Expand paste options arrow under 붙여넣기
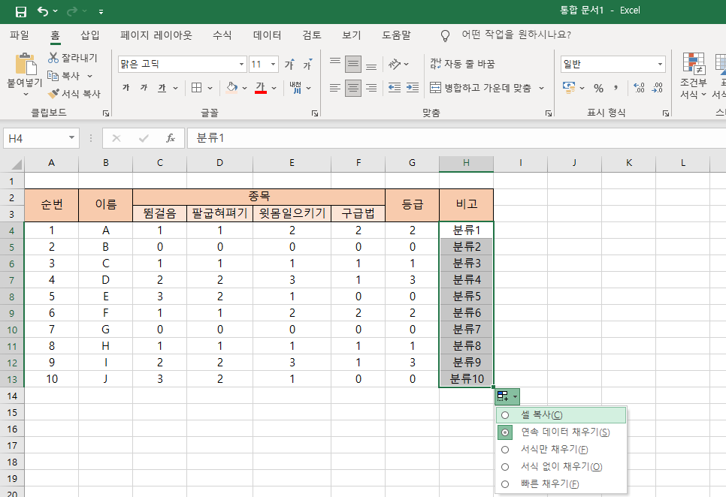Image resolution: width=726 pixels, height=497 pixels. click(x=26, y=94)
